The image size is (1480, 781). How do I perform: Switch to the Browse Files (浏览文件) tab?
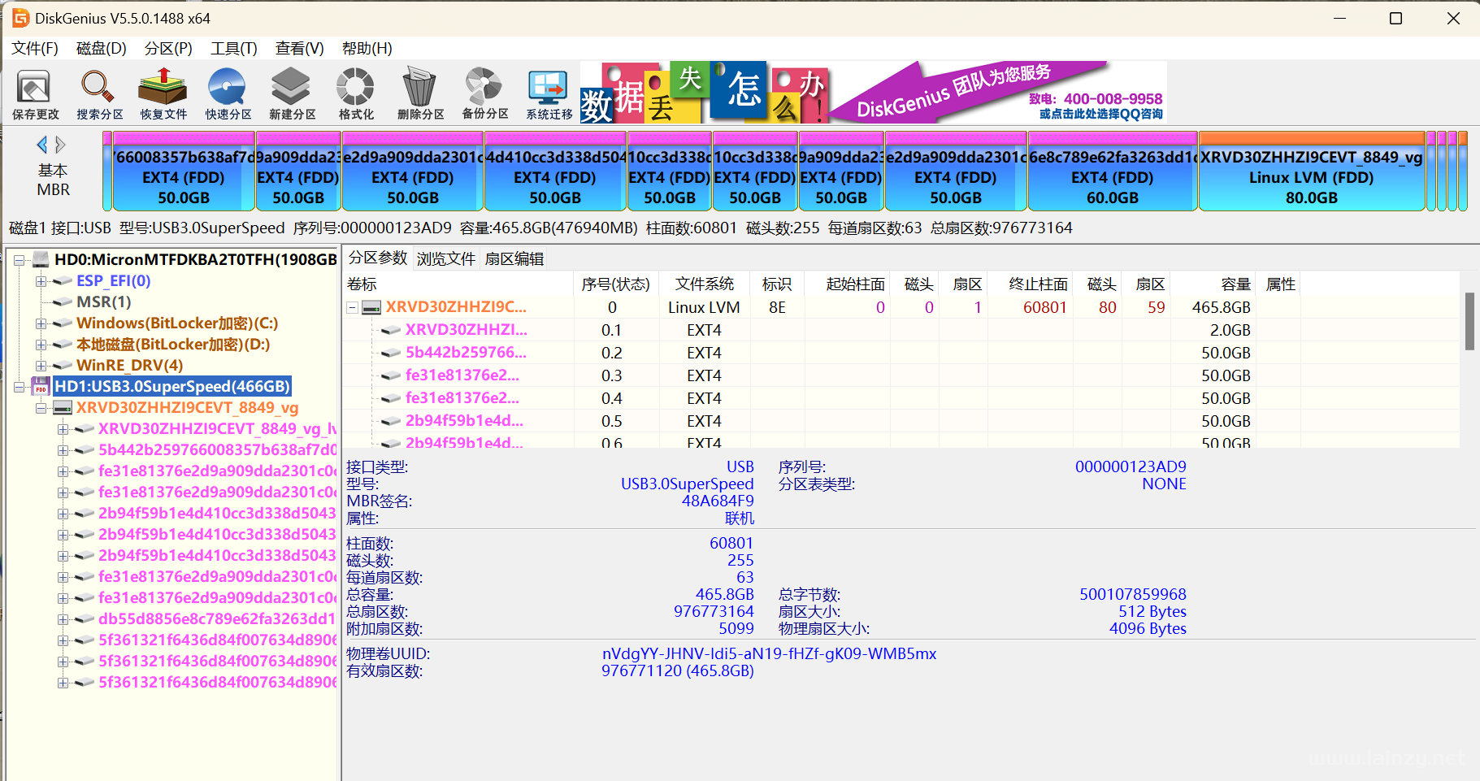pos(445,258)
